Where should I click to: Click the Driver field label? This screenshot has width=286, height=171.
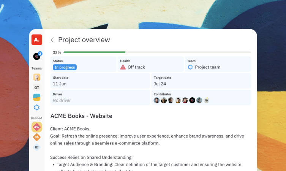[x=57, y=94]
